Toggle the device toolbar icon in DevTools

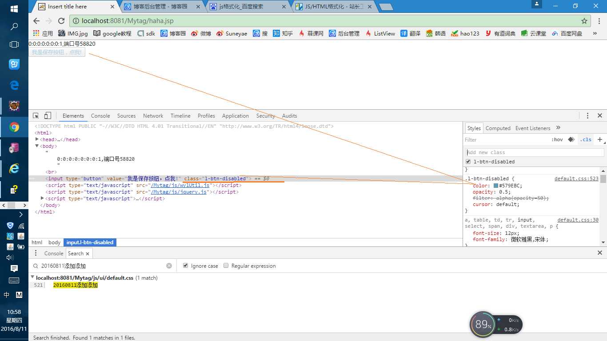[48, 115]
